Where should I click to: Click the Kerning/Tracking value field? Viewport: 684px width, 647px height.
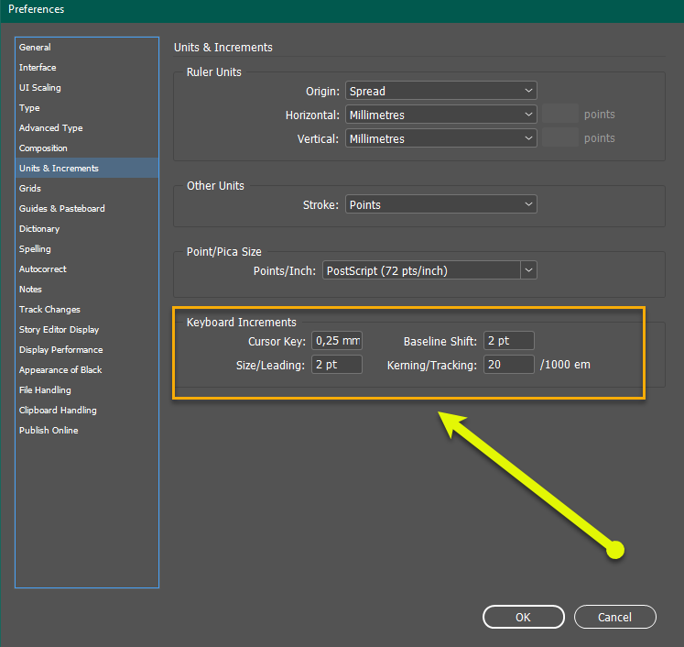click(508, 365)
